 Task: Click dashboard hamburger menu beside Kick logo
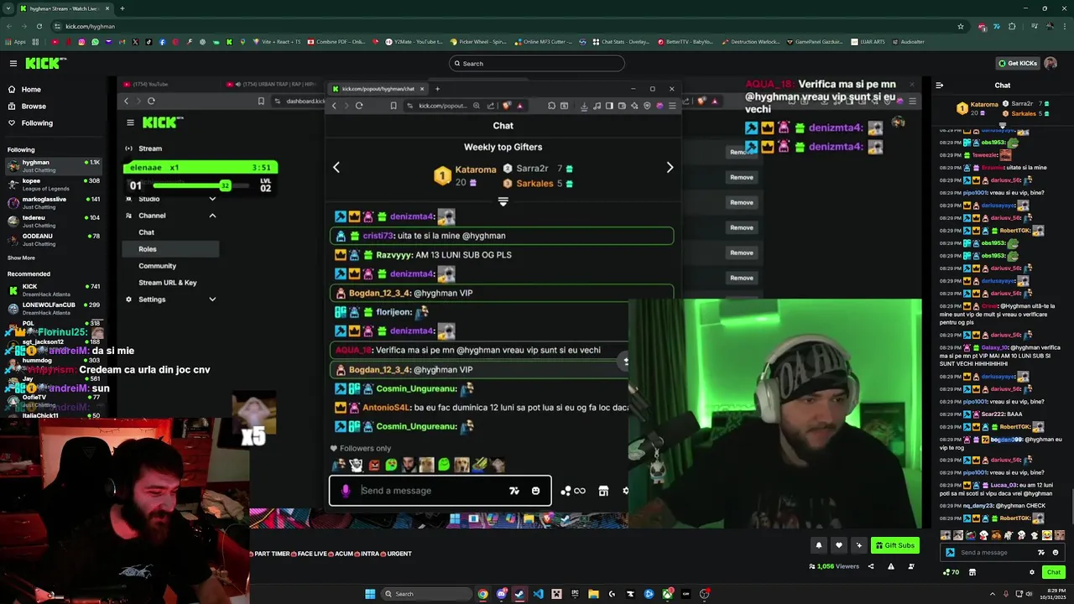[130, 122]
